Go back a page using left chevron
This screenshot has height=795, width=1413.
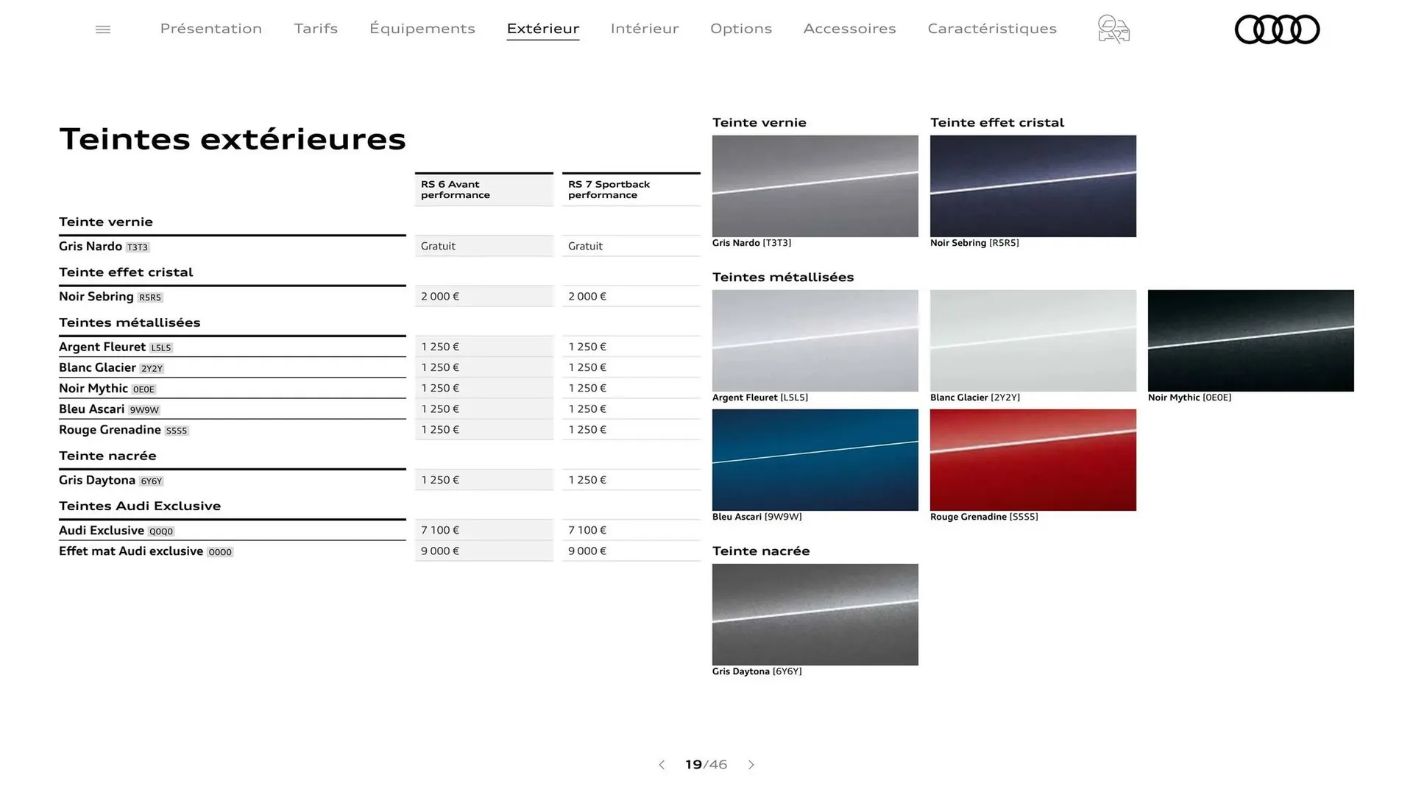(x=662, y=765)
